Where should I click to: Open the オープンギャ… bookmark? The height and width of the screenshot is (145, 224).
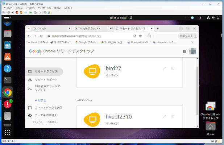pos(61,42)
